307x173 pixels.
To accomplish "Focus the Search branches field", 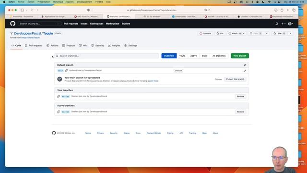I will [x=106, y=56].
